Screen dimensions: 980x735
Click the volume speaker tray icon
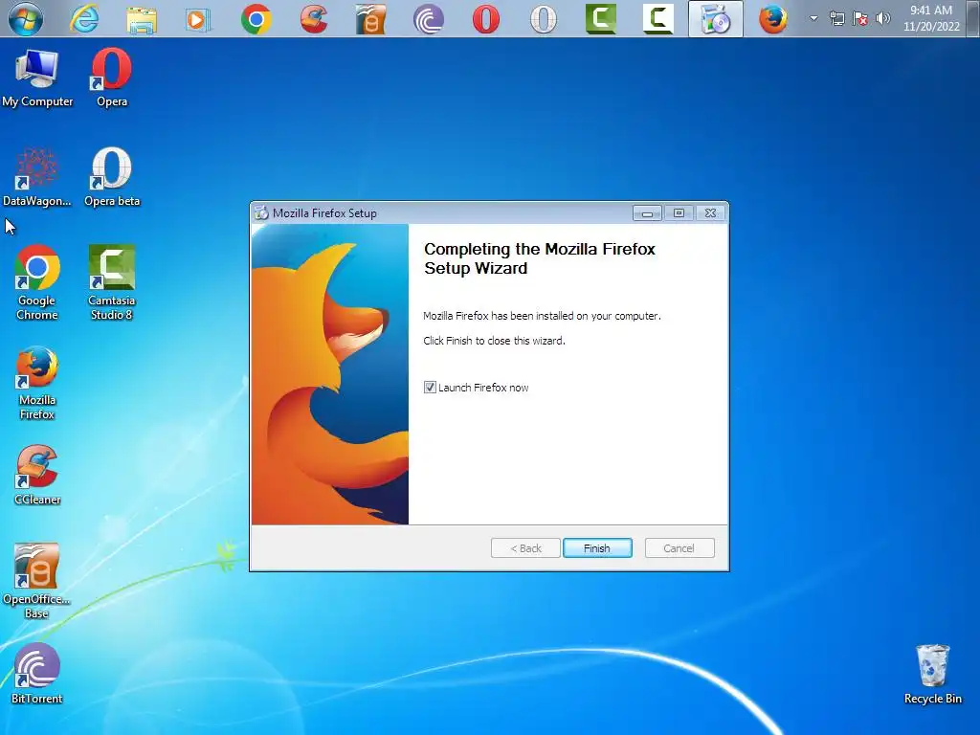click(882, 18)
